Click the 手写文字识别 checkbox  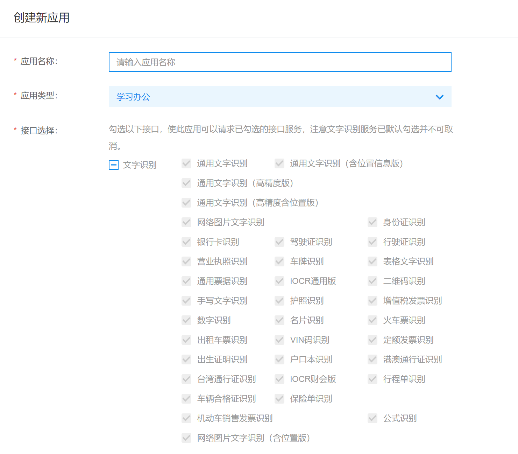pyautogui.click(x=186, y=301)
